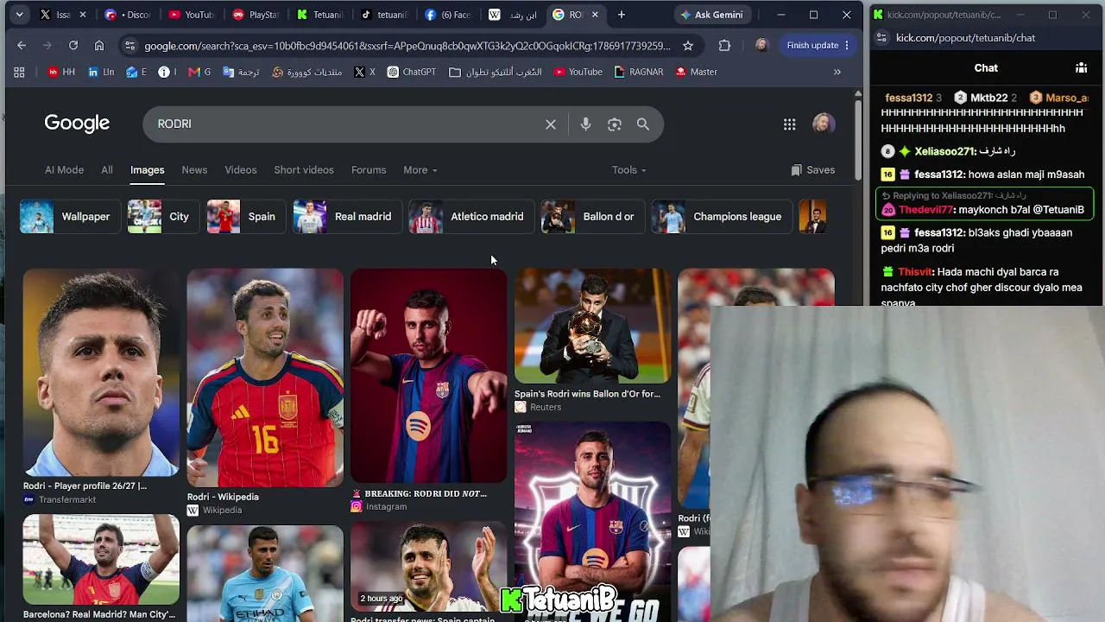
Task: Open the Google account avatar menu
Action: [824, 124]
